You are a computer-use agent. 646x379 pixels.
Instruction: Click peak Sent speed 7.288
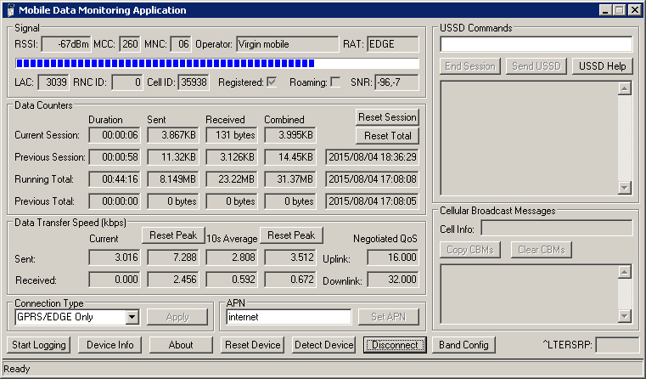(173, 257)
